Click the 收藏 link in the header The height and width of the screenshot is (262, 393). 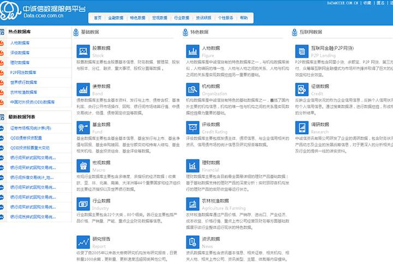(x=367, y=3)
